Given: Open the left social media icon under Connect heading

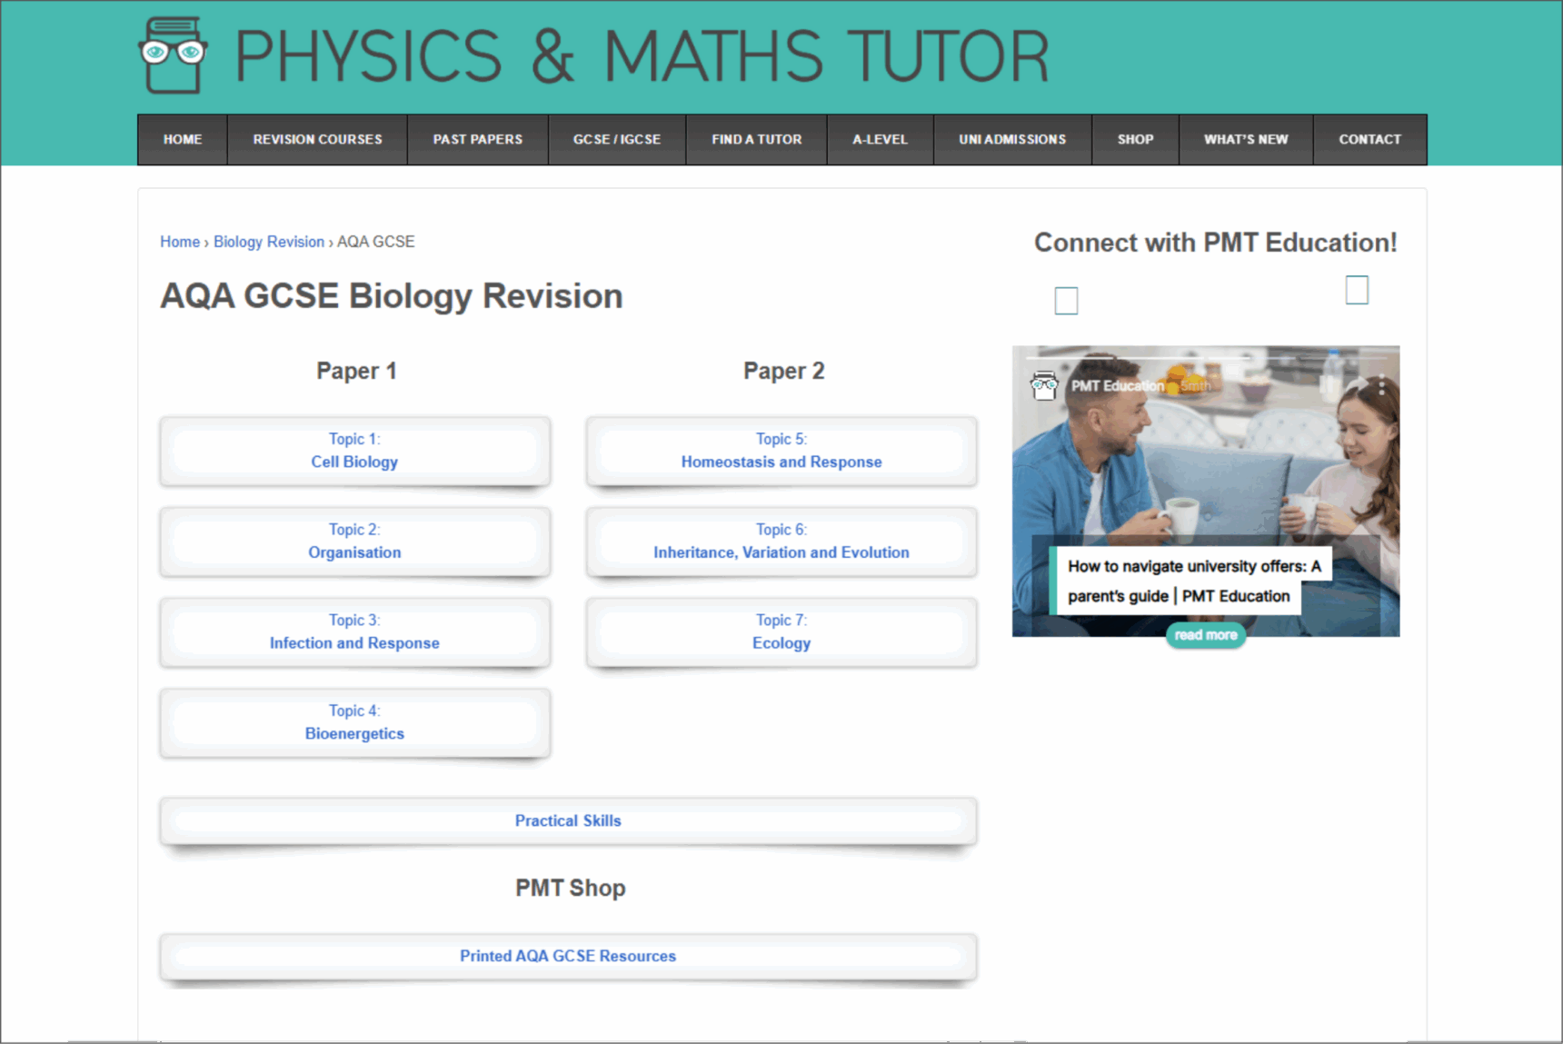Looking at the screenshot, I should [x=1066, y=300].
